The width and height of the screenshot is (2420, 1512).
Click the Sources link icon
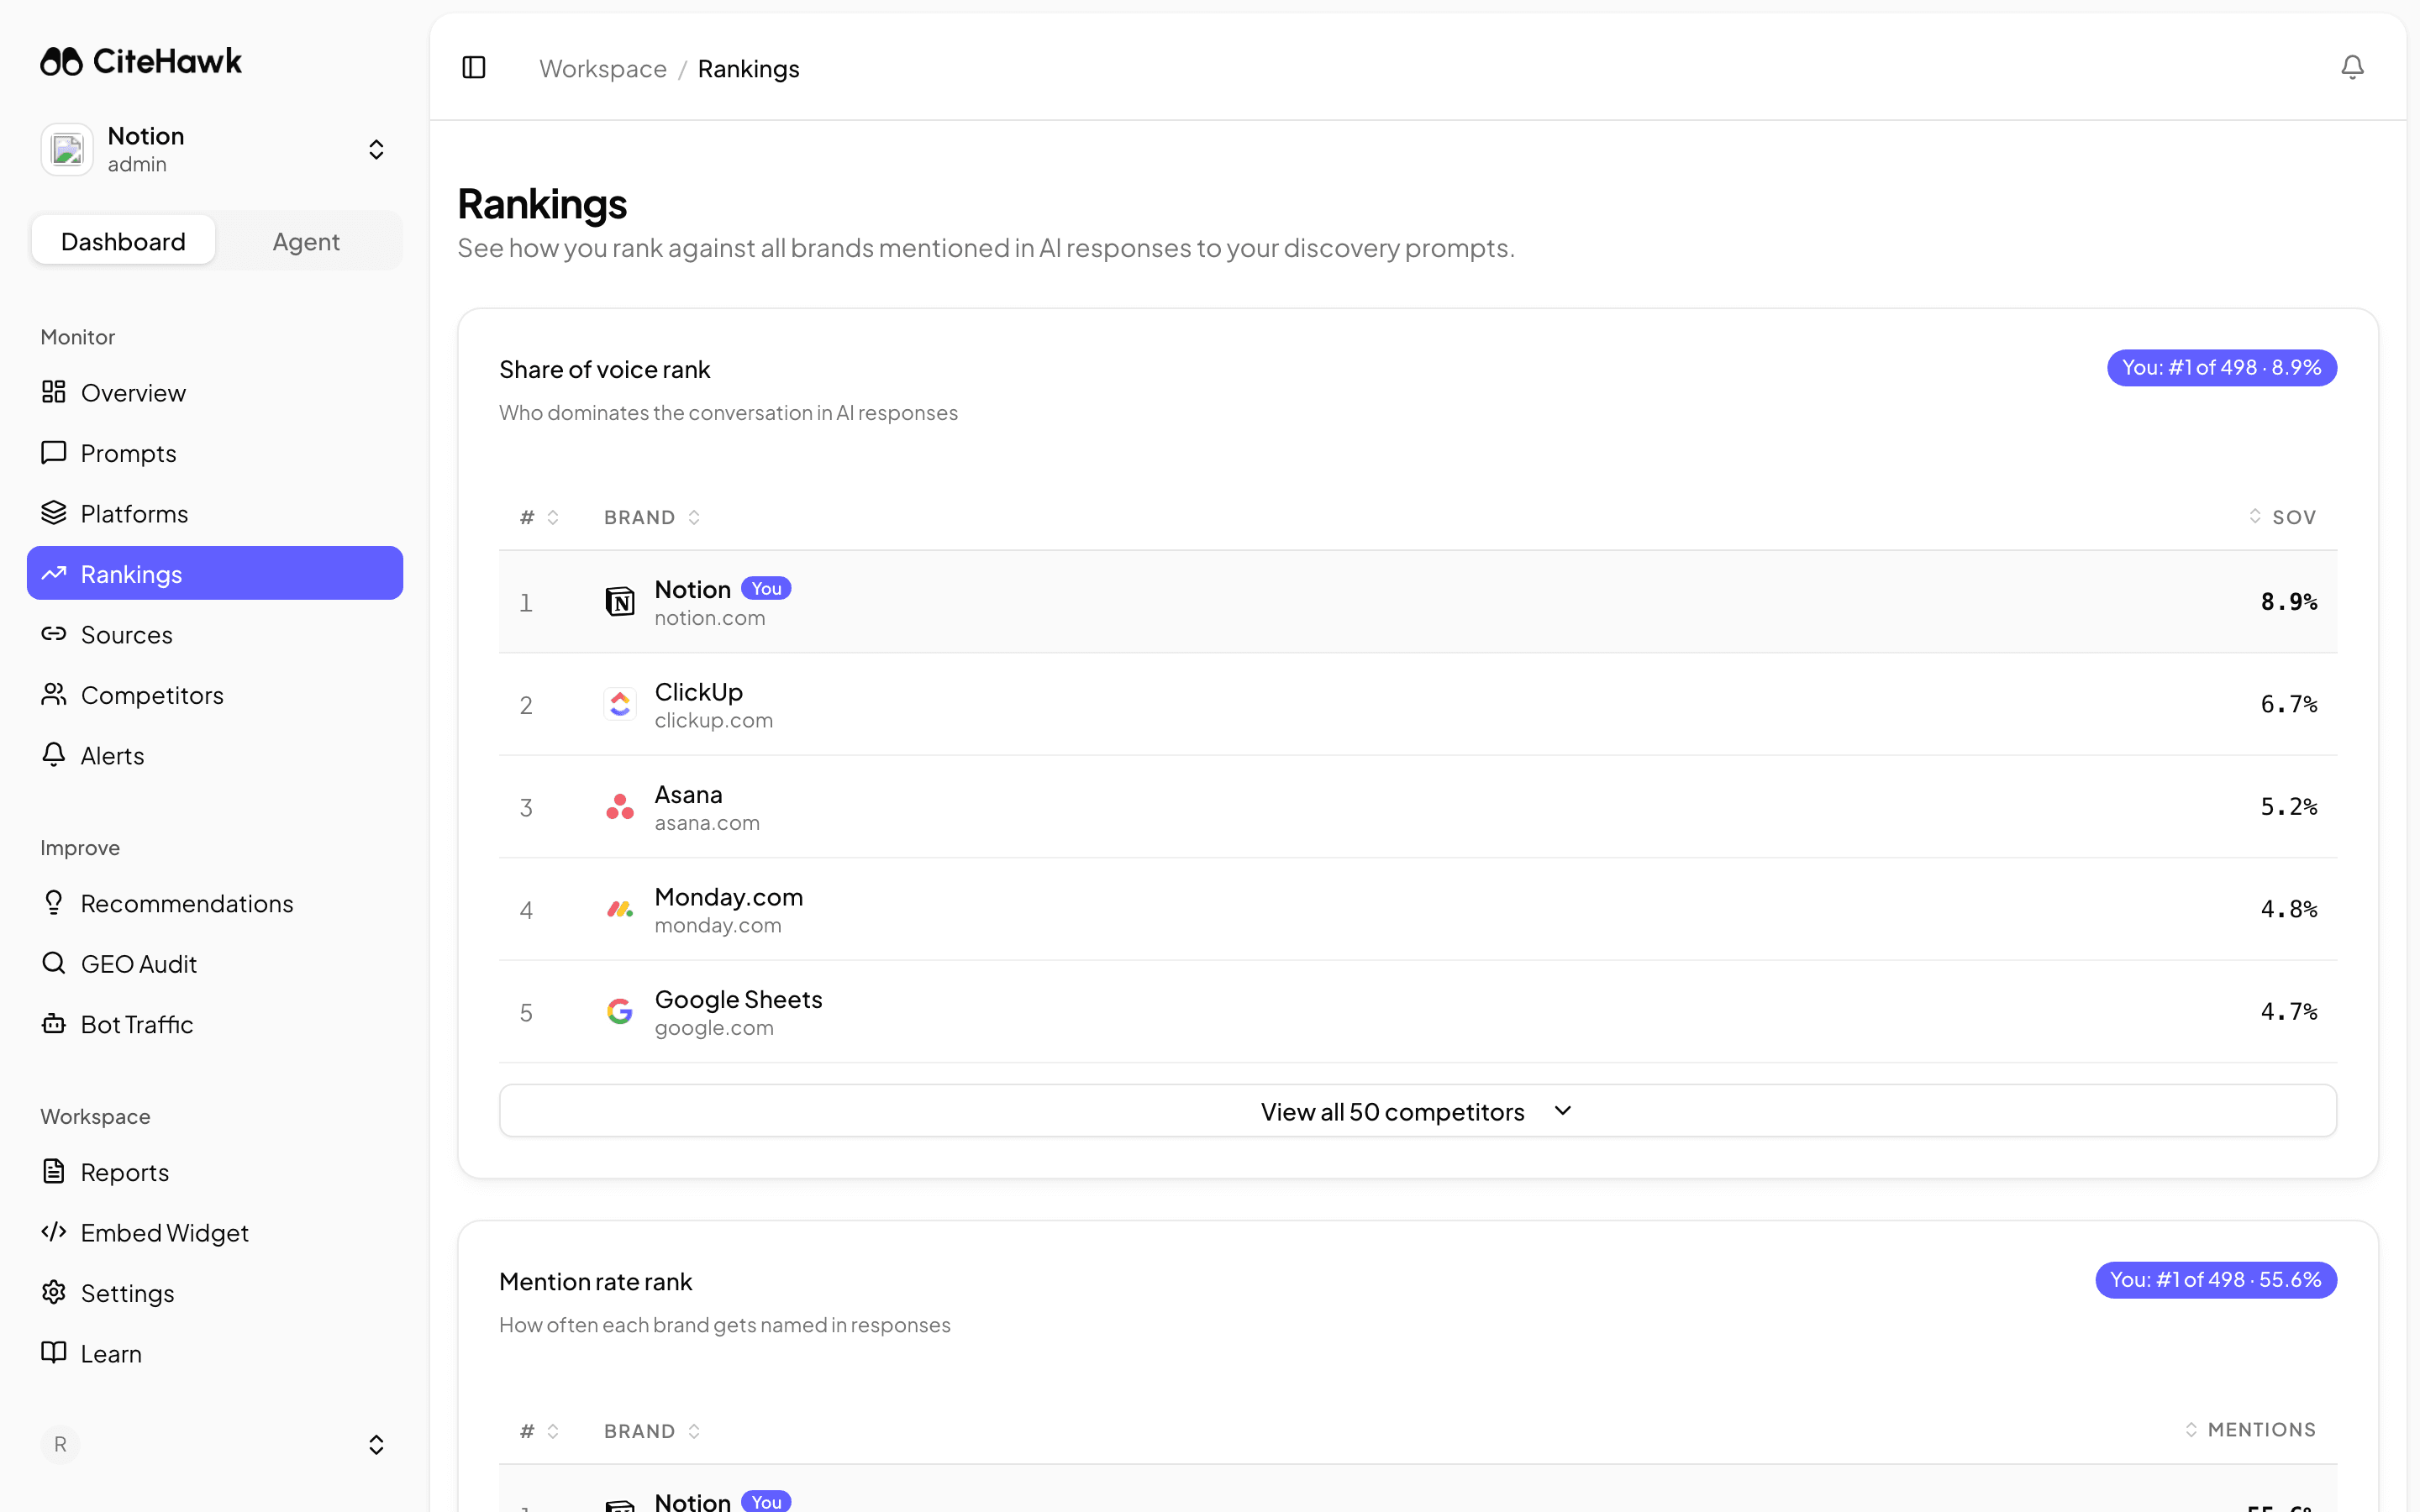[54, 634]
